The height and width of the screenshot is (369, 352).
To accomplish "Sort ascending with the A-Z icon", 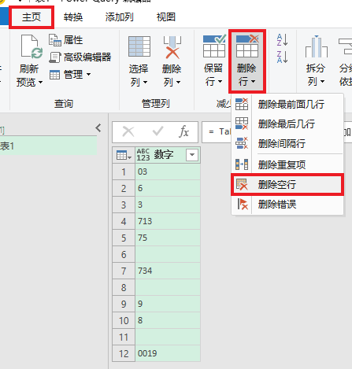I will click(x=282, y=39).
